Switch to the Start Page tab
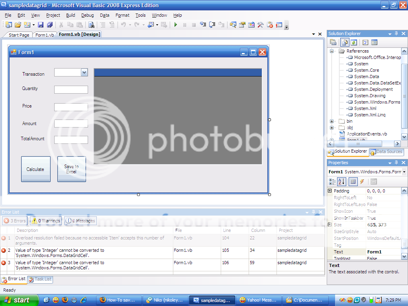 (x=19, y=35)
